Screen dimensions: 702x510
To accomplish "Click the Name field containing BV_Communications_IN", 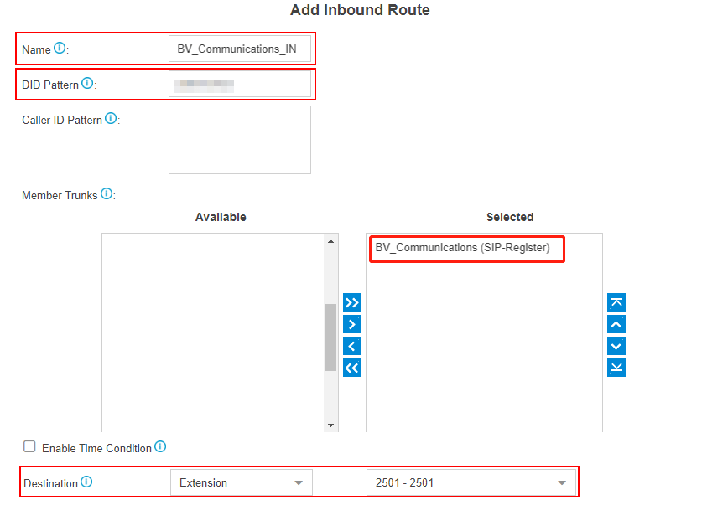I will point(240,49).
